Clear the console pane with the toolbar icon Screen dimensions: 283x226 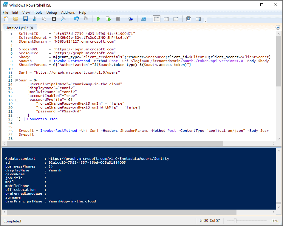tap(63, 19)
